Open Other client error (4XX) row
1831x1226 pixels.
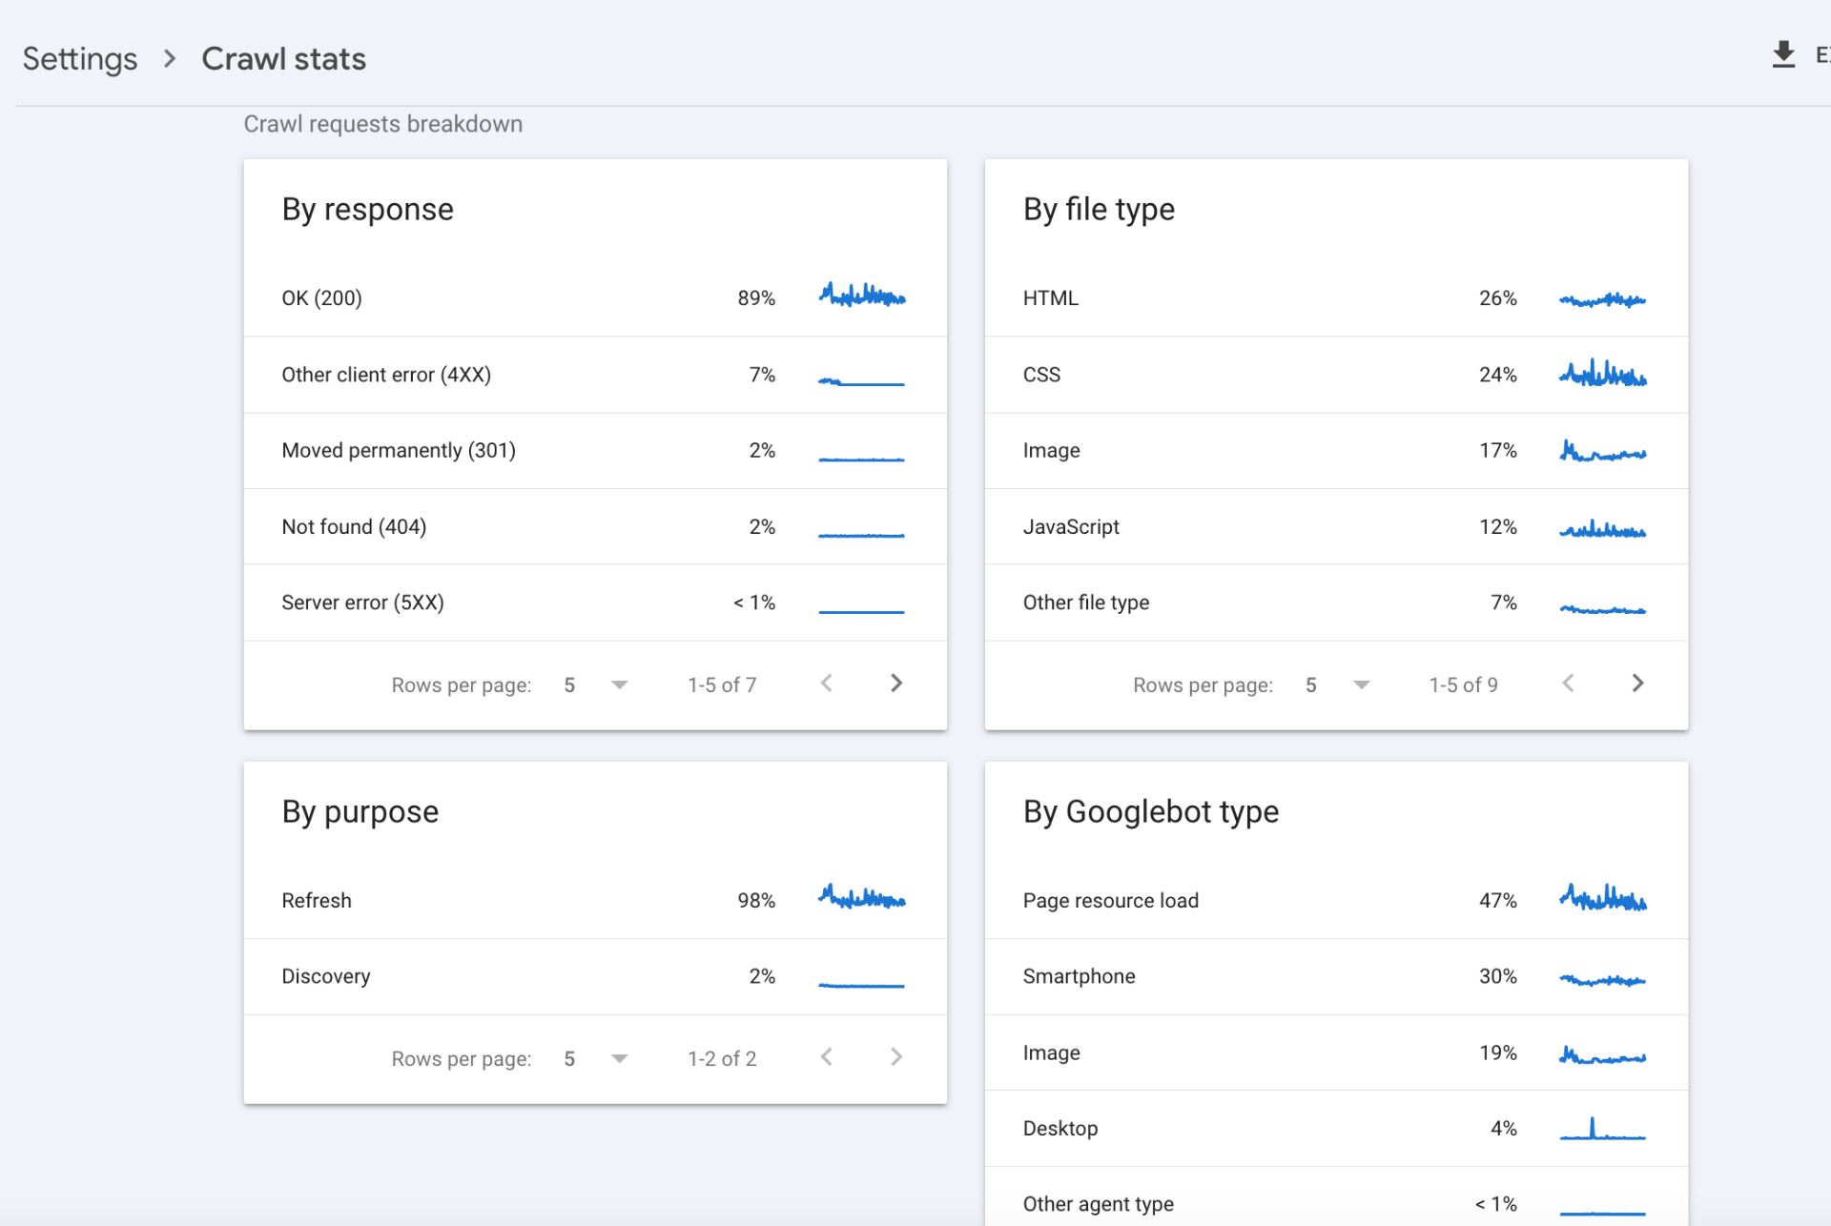point(595,375)
